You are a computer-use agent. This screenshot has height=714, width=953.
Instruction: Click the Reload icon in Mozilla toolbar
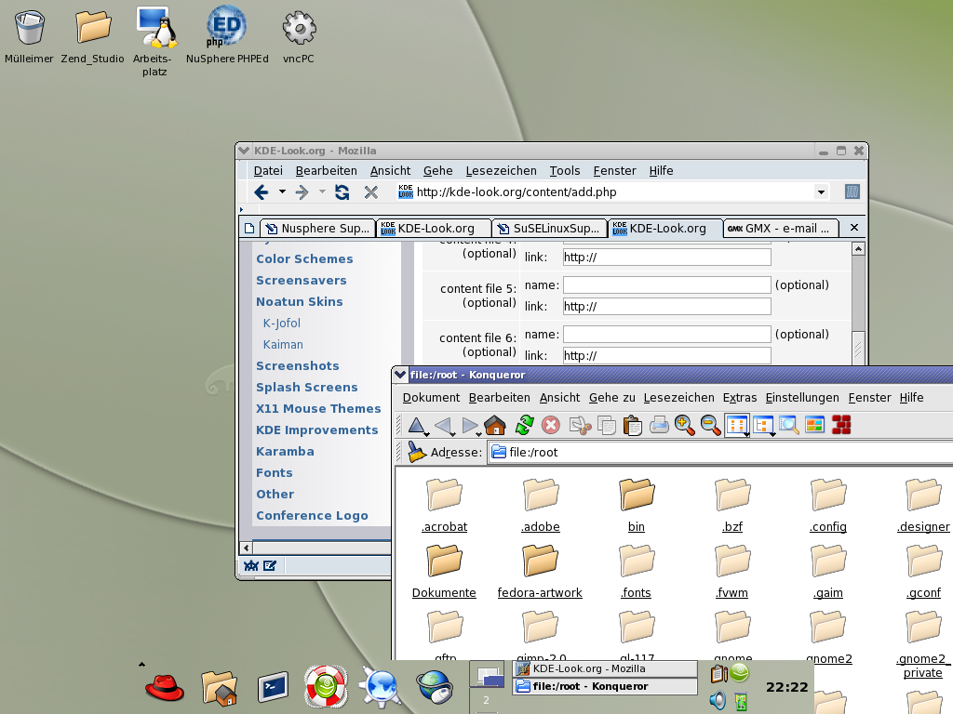[342, 192]
